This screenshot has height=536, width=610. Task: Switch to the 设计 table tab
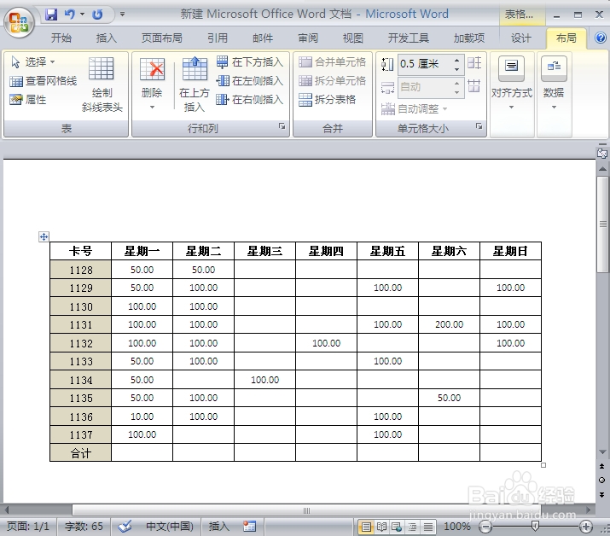[x=521, y=38]
